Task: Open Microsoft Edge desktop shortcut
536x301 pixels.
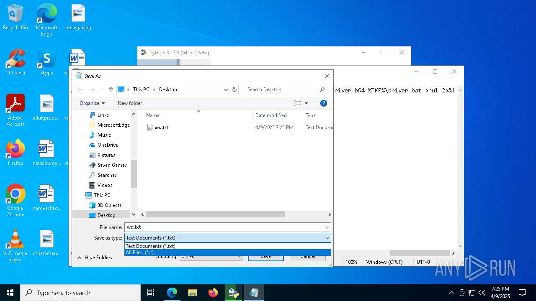Action: (x=46, y=20)
